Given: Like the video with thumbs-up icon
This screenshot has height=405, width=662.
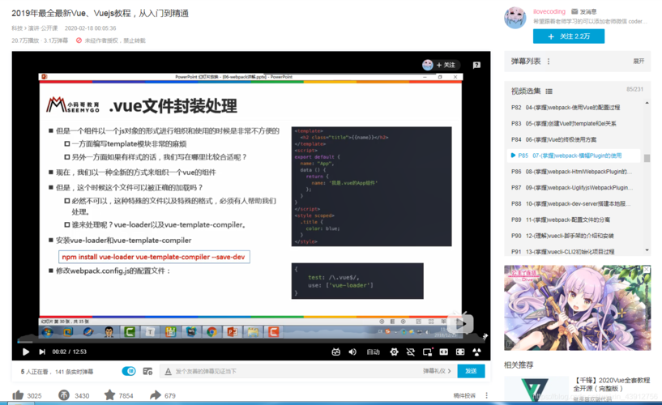Looking at the screenshot, I should click(18, 395).
